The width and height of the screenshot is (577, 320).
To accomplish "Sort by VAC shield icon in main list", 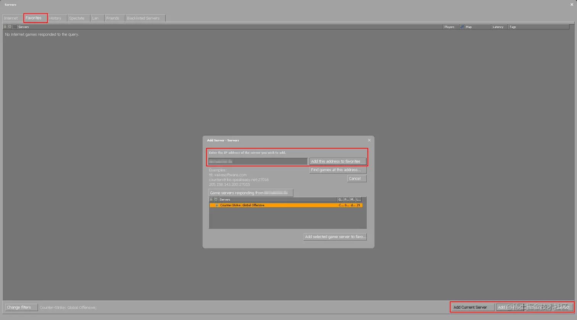I will point(10,27).
